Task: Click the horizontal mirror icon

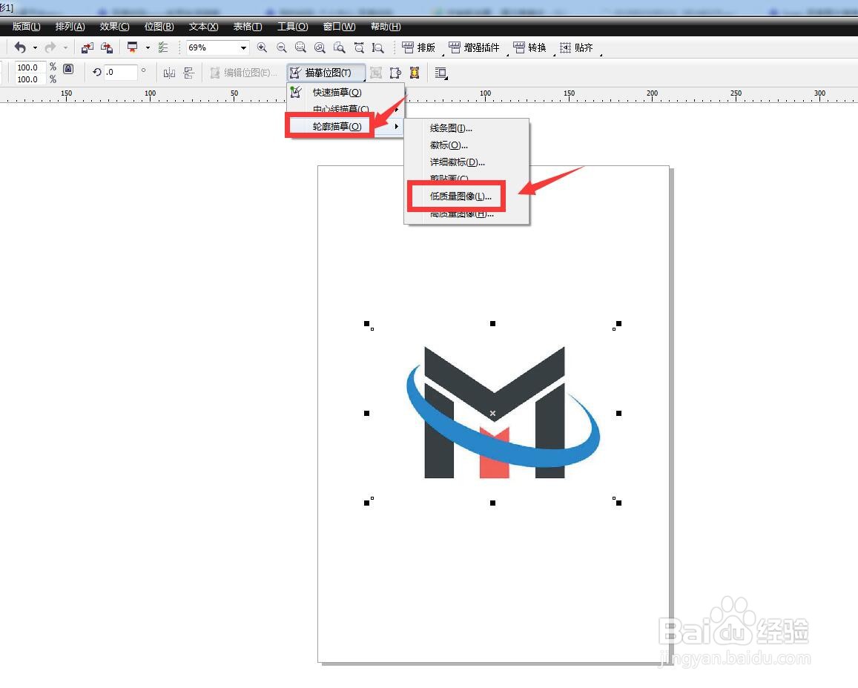Action: (169, 72)
